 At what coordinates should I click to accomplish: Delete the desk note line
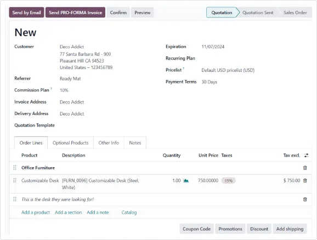point(305,199)
